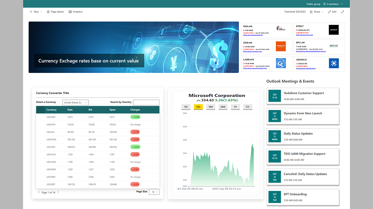Select the USD/AED row
The image size is (373, 209).
point(98,117)
